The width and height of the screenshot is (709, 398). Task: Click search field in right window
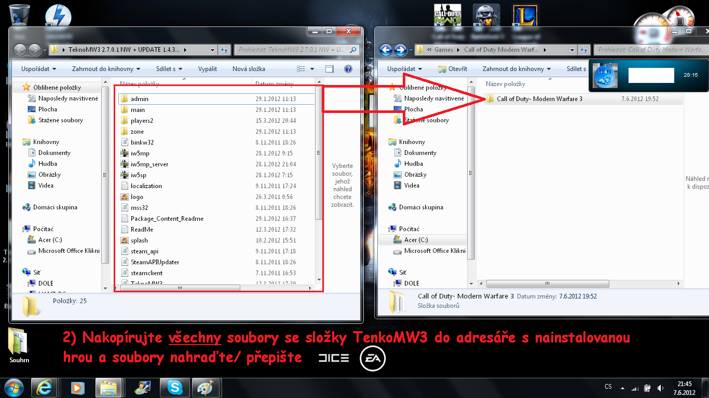pyautogui.click(x=651, y=50)
